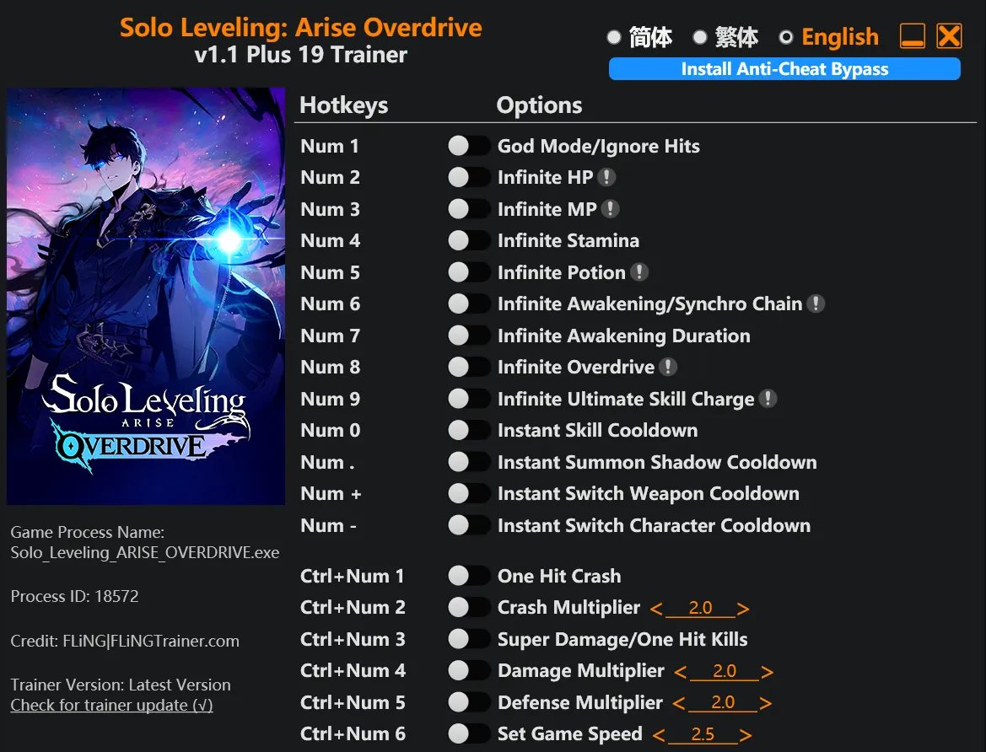Toggle Super Damage/One Hit Kills

[468, 639]
